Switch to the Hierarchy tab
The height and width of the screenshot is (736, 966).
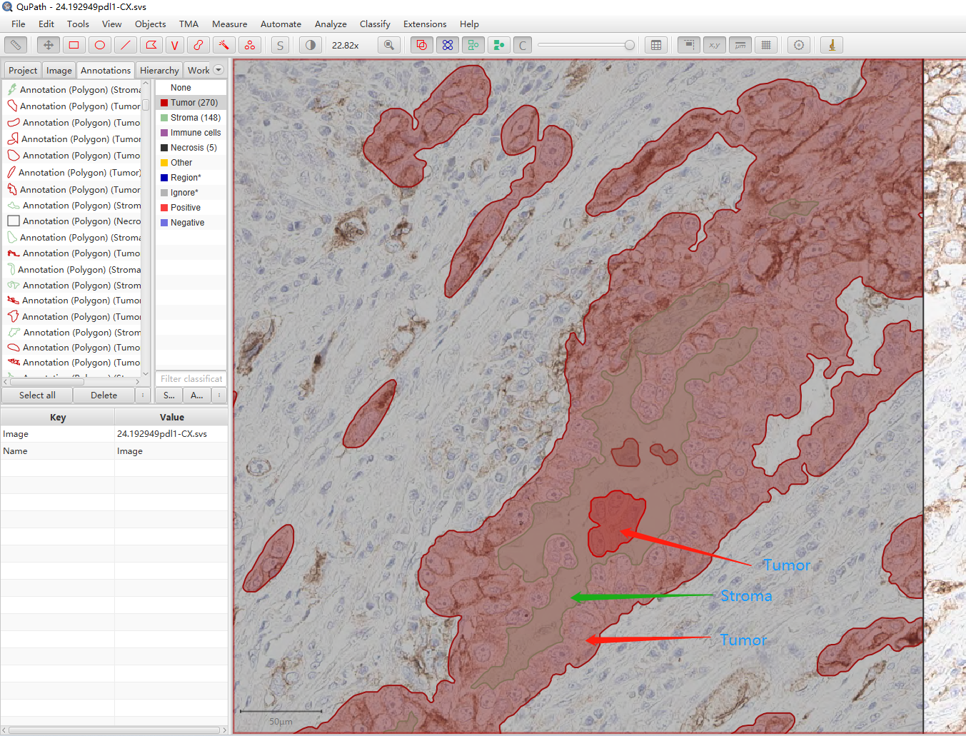[x=159, y=70]
